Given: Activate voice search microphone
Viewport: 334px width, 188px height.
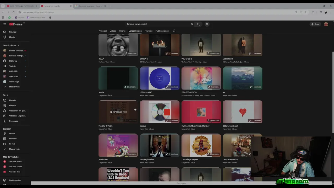Looking at the screenshot, I should 207,24.
